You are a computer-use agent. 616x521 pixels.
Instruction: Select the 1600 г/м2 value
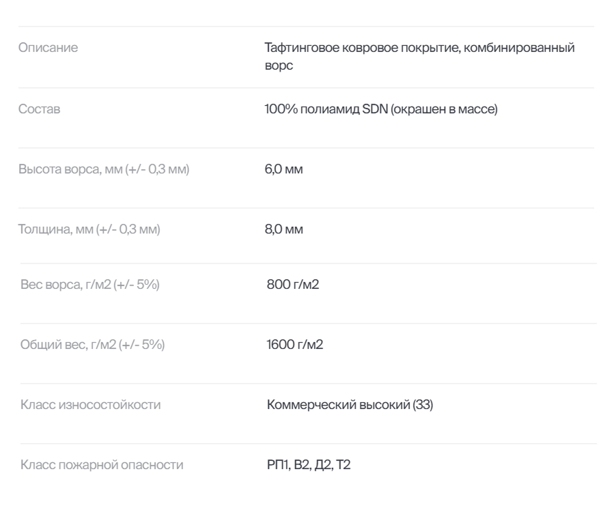coord(294,344)
